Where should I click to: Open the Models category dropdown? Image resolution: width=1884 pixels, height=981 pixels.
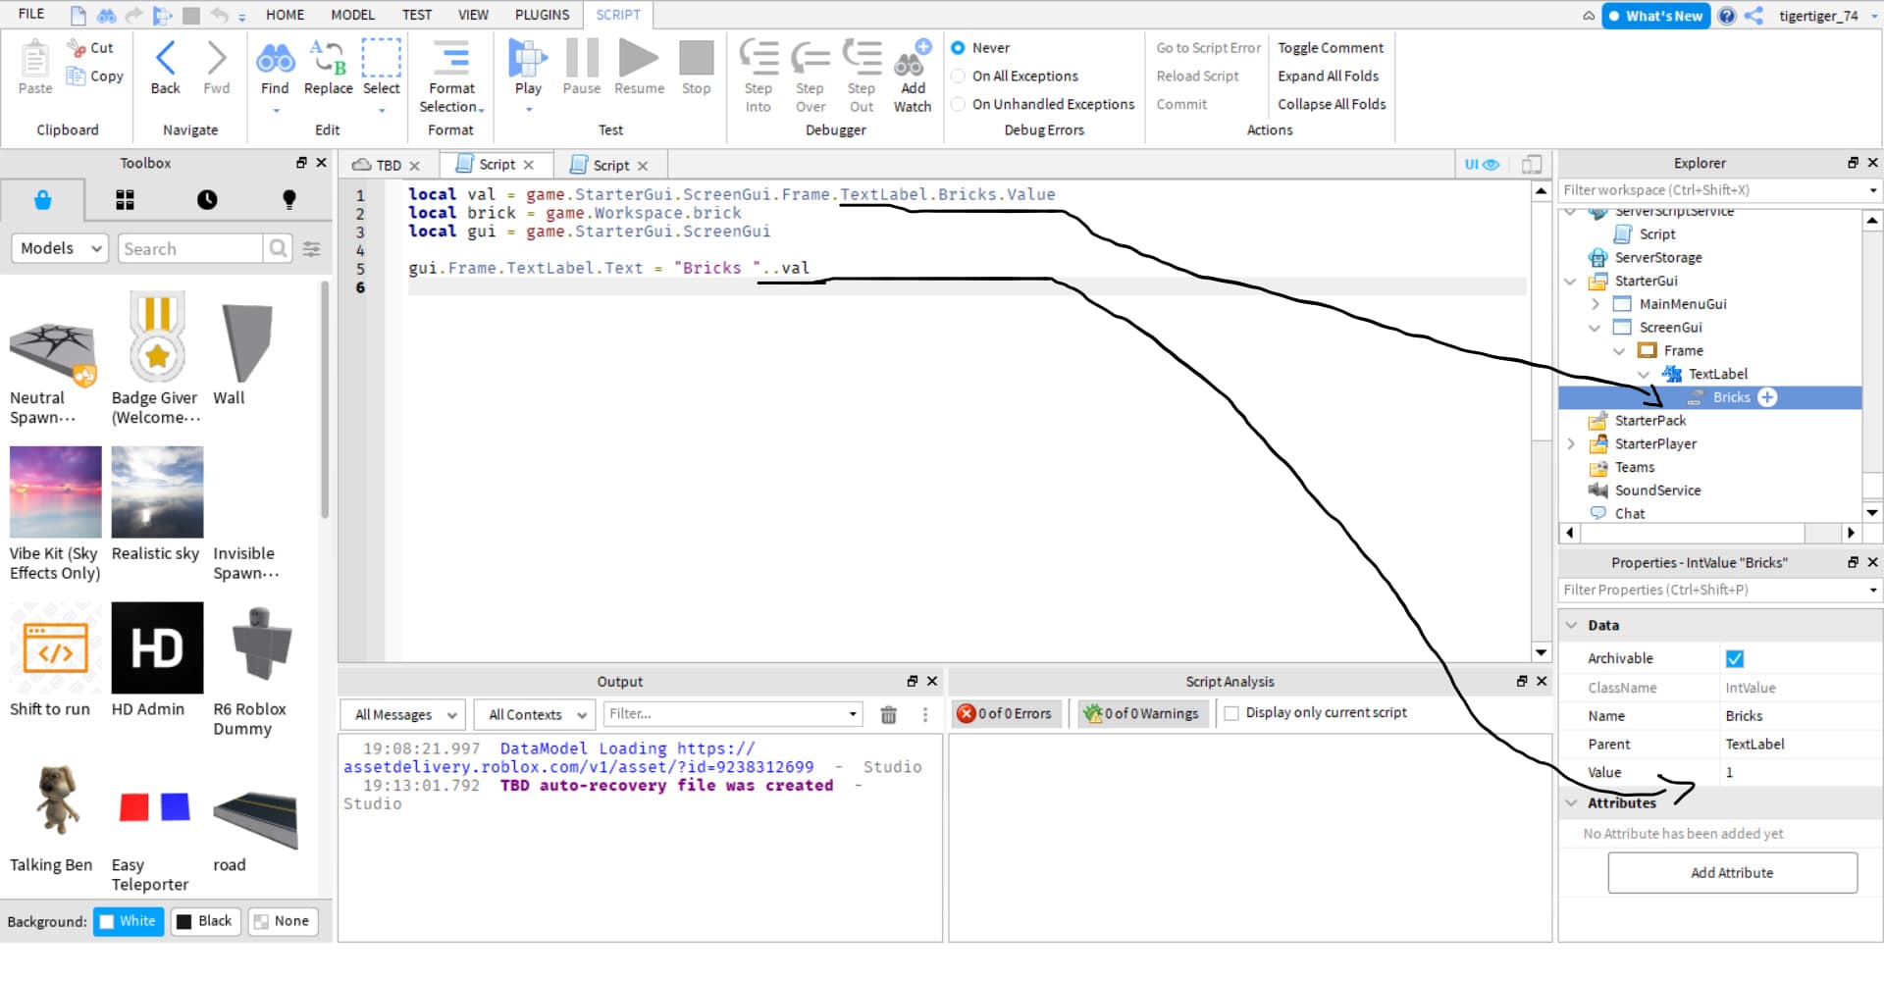pyautogui.click(x=60, y=249)
